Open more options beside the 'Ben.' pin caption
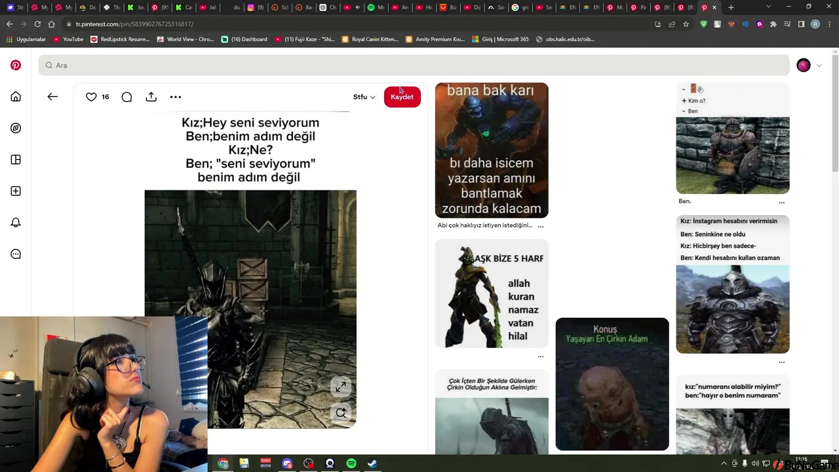Viewport: 839px width, 472px height. pyautogui.click(x=781, y=203)
